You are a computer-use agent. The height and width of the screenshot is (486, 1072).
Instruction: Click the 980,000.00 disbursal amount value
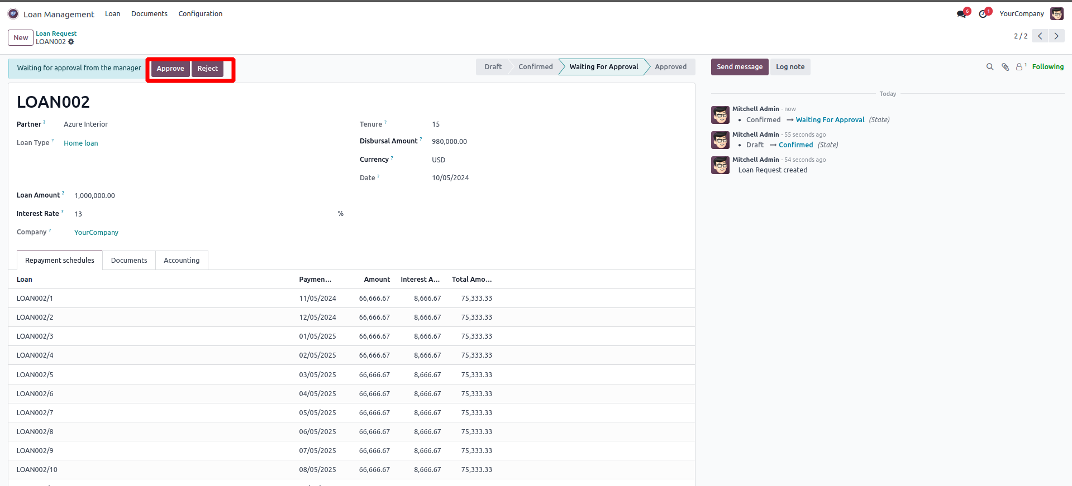pos(449,142)
